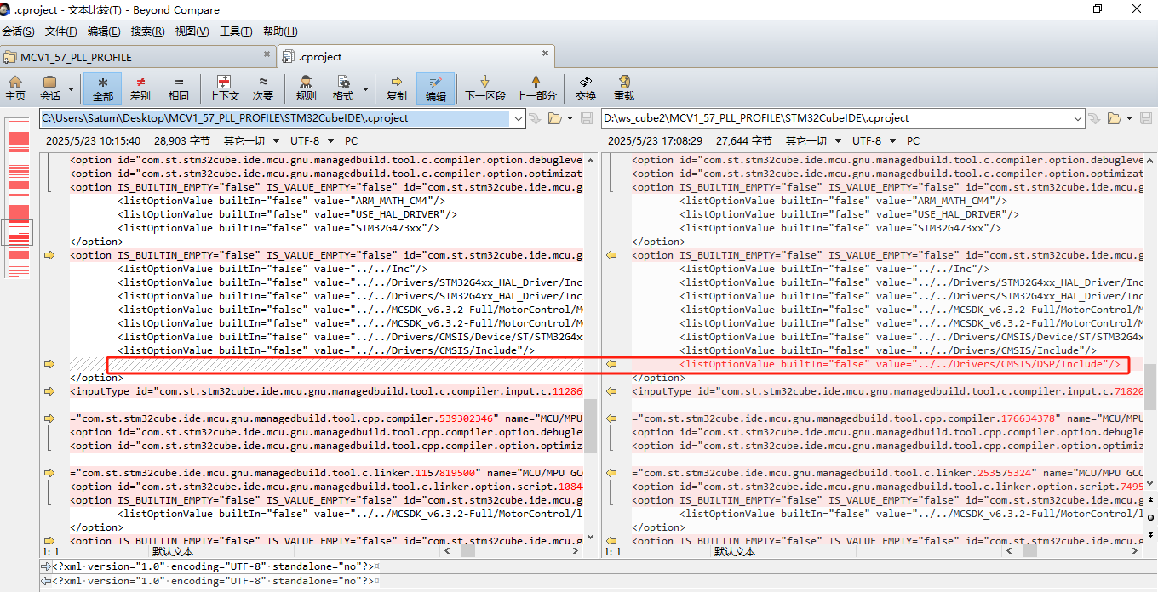Open the 会话 toolbar dropdown arrow
The width and height of the screenshot is (1158, 592).
coord(70,88)
